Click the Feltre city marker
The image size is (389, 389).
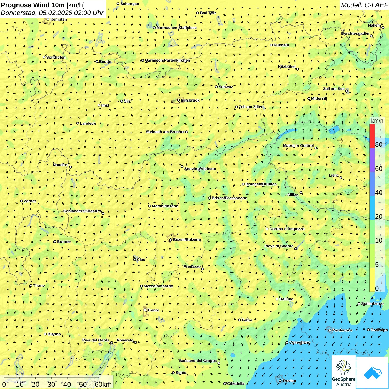(x=240, y=320)
